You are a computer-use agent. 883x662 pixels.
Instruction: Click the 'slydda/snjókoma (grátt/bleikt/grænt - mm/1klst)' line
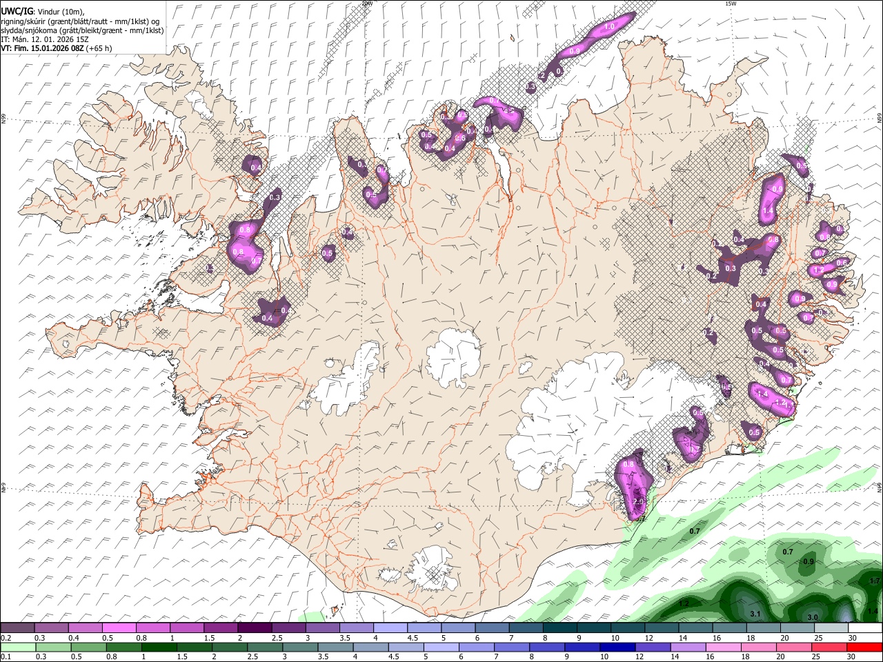click(x=82, y=30)
